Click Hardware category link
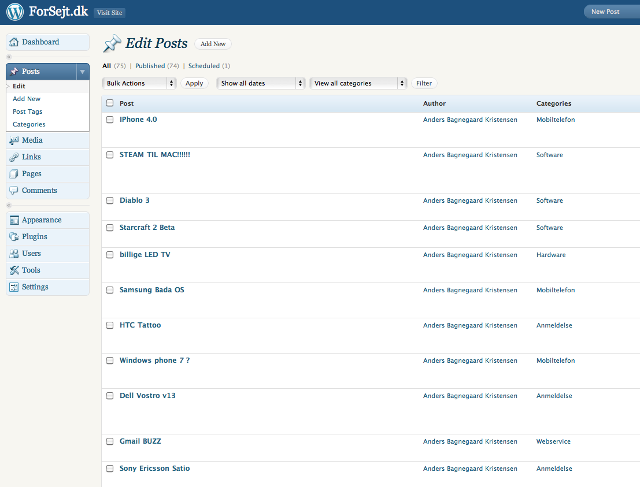Viewport: 640px width, 487px height. click(551, 255)
